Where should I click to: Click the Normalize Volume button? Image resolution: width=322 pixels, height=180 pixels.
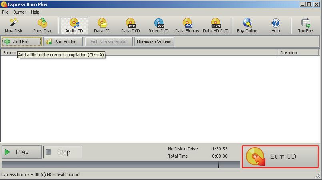154,42
